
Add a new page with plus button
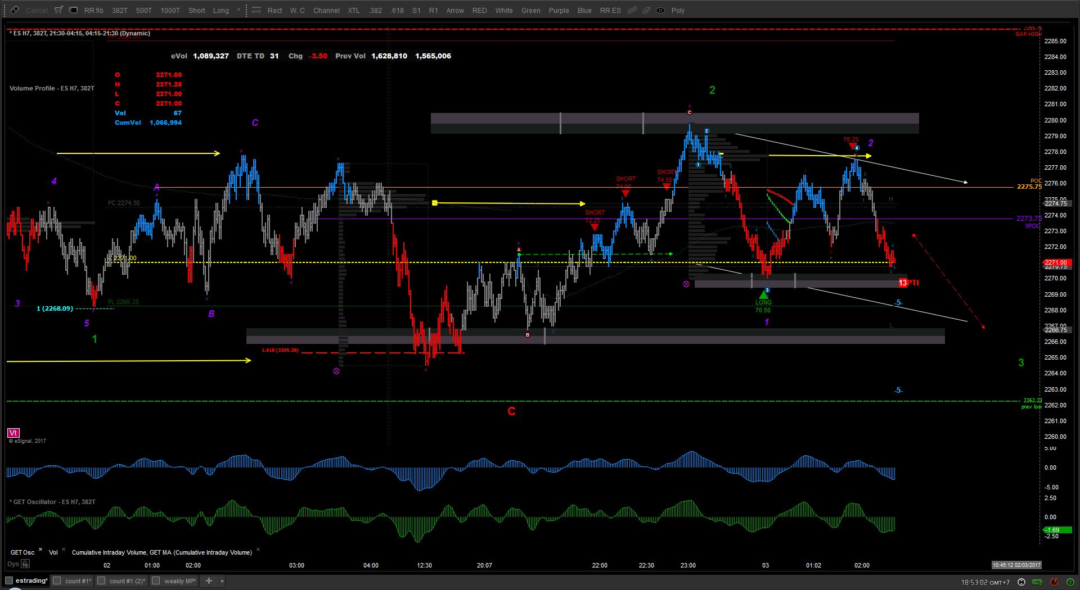(209, 580)
